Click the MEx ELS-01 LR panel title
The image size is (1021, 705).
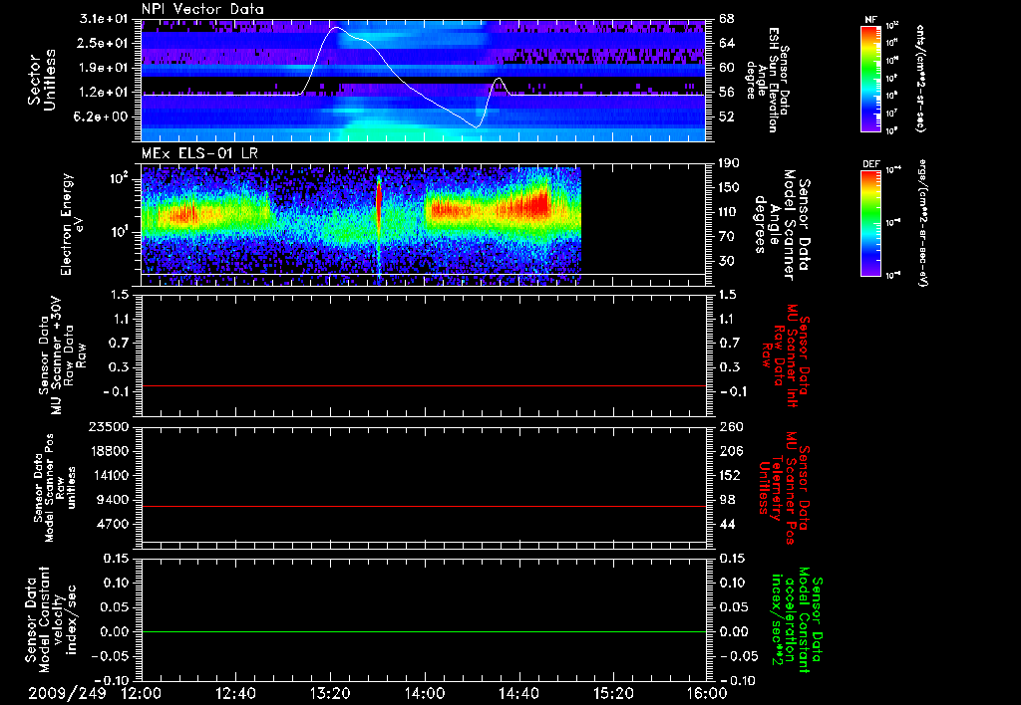199,154
